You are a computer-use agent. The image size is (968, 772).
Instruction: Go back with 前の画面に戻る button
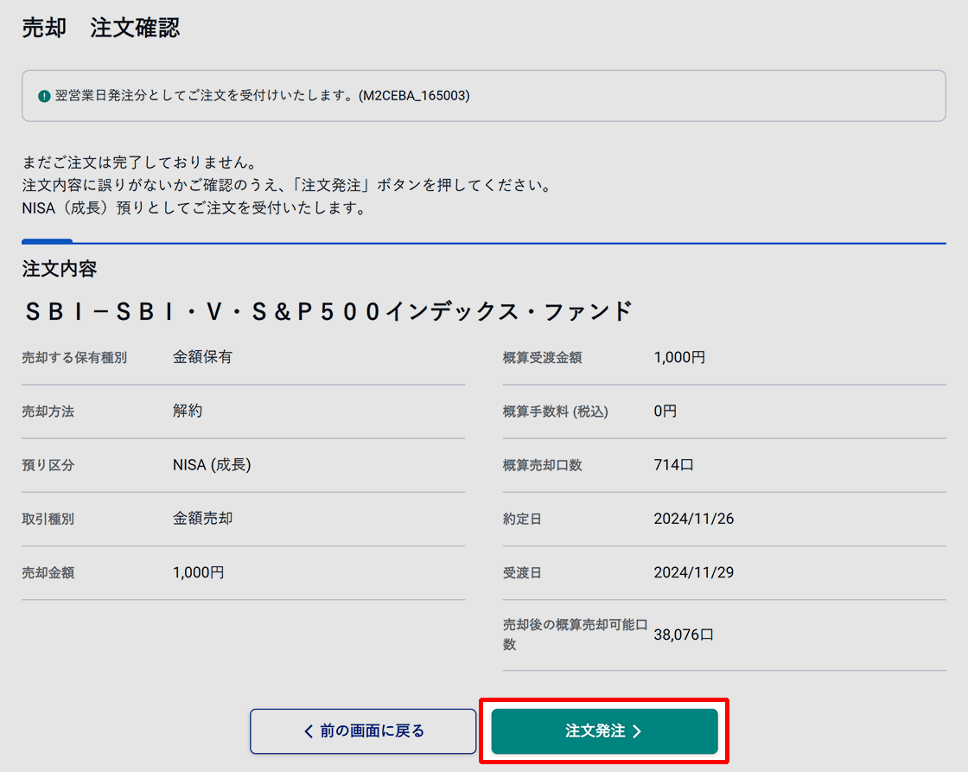(x=363, y=731)
